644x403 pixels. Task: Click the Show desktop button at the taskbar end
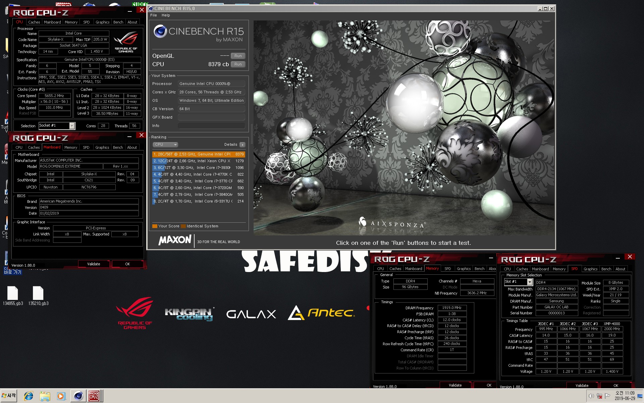(640, 396)
